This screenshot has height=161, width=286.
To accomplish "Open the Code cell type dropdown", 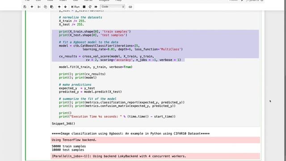I will click(x=113, y=7).
